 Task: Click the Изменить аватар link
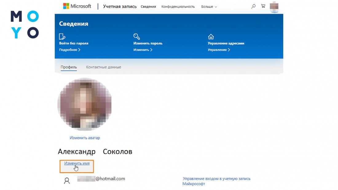click(85, 138)
